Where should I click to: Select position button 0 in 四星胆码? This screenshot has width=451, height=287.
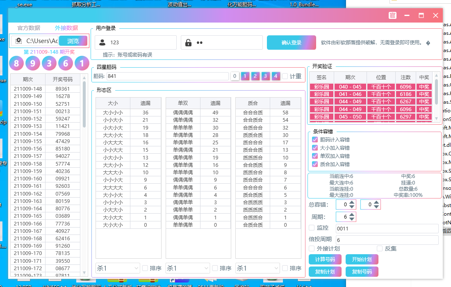[x=235, y=76]
